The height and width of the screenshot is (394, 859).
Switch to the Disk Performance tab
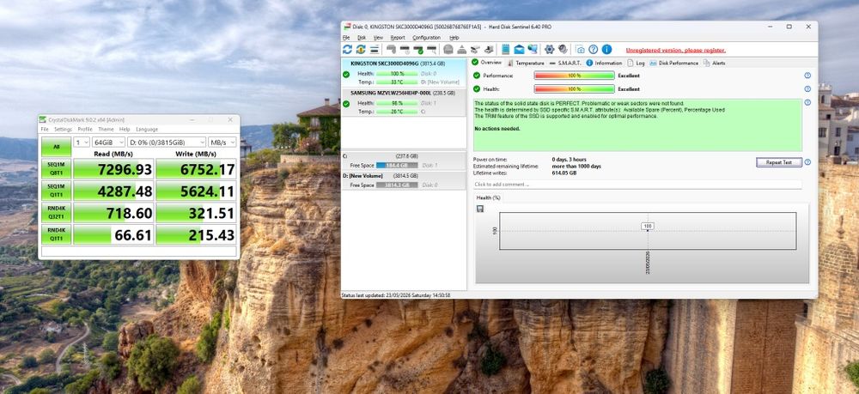click(673, 63)
